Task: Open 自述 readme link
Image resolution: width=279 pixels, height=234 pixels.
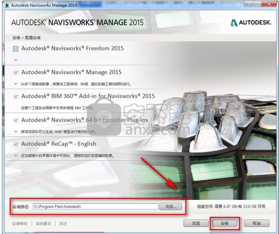Action: point(63,223)
